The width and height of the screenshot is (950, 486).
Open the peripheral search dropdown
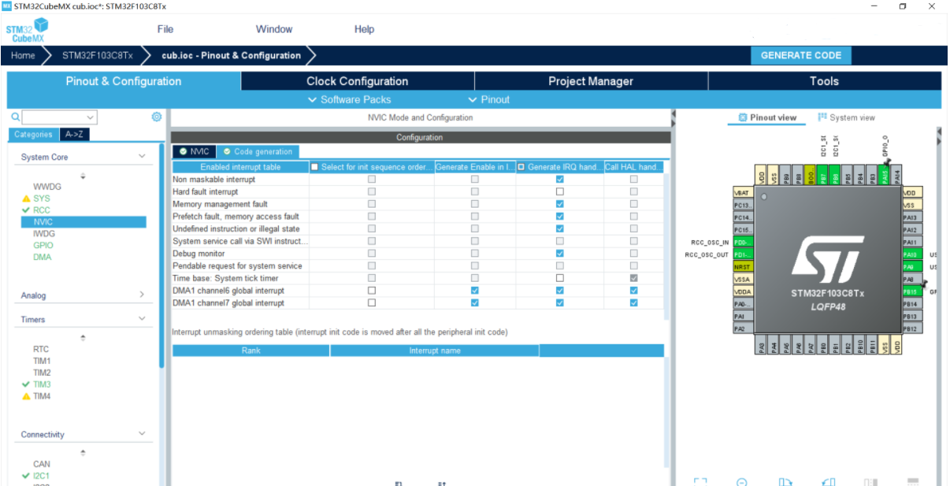90,117
